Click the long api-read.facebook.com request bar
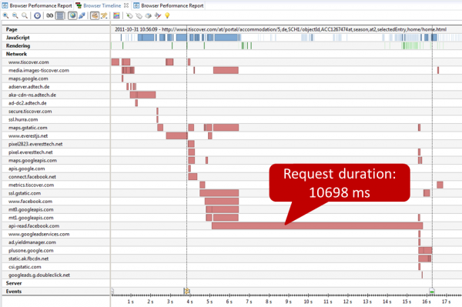 (317, 226)
